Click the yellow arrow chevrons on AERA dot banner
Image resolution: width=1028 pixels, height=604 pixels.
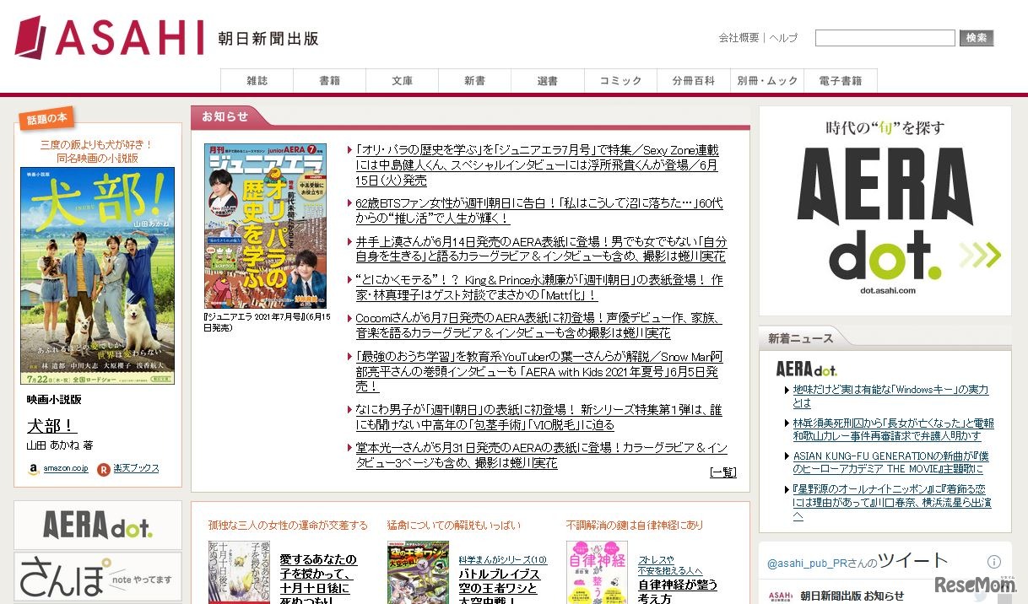click(x=979, y=251)
